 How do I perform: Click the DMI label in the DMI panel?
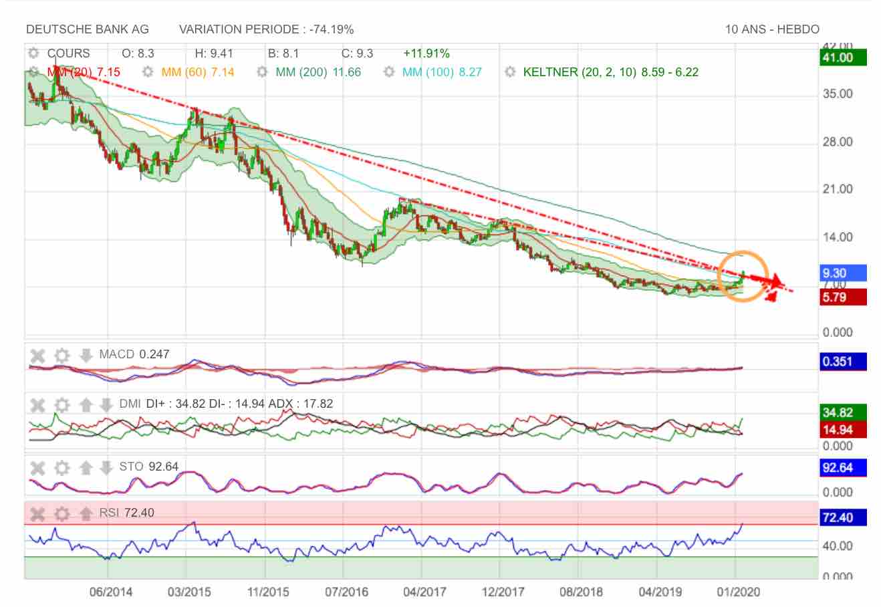tap(130, 404)
